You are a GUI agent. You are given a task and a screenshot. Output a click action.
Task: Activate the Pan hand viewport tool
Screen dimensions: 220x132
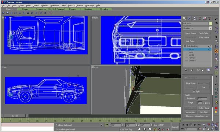208,128
